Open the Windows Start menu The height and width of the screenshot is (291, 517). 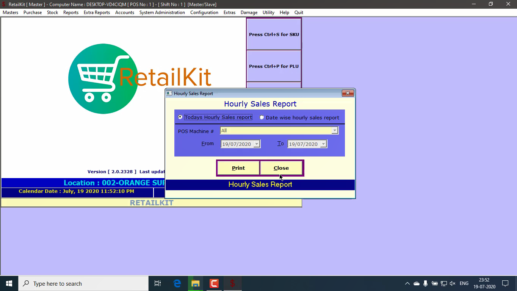point(9,283)
